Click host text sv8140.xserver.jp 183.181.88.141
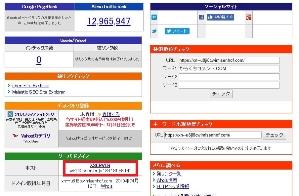Image resolution: width=299 pixels, height=196 pixels. point(100,171)
